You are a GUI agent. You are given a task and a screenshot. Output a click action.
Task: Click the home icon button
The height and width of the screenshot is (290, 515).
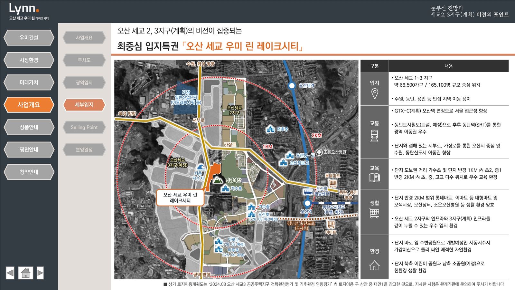pos(25,273)
